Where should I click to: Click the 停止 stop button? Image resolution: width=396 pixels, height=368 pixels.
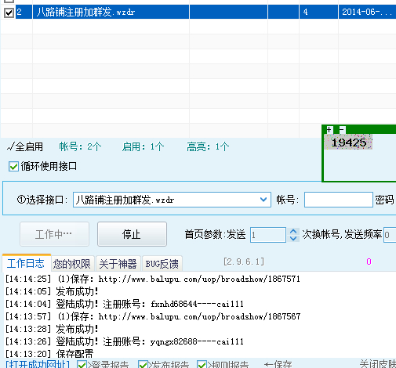132,234
